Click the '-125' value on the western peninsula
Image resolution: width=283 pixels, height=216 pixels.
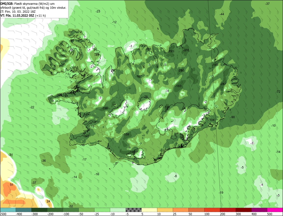pyautogui.click(x=59, y=95)
